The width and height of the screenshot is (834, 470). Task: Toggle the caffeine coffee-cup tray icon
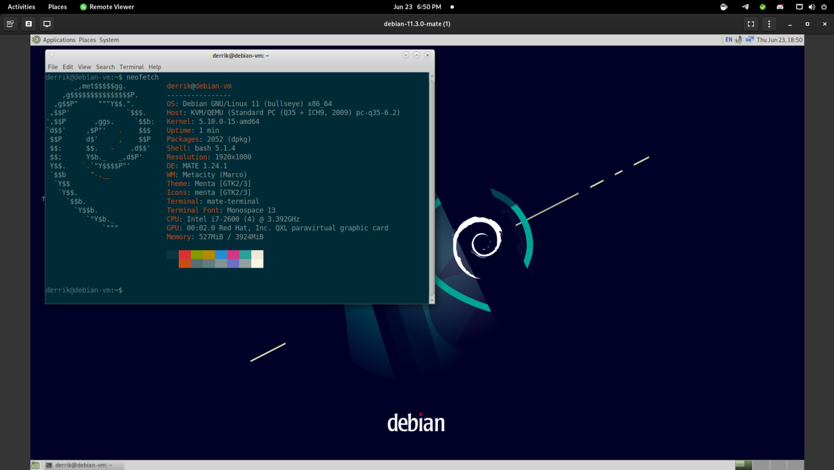coord(724,6)
